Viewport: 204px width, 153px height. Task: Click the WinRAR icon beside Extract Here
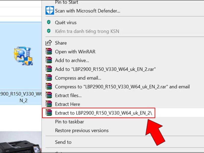click(x=49, y=104)
